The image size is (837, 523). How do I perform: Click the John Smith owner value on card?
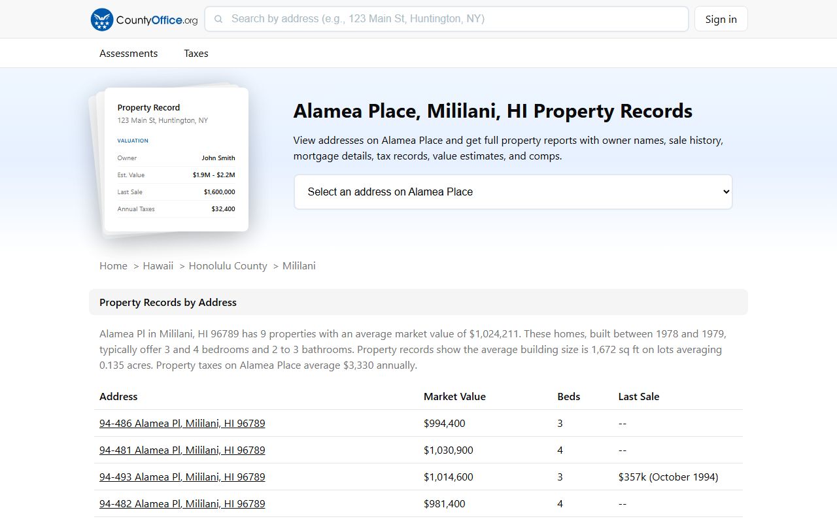pos(218,158)
